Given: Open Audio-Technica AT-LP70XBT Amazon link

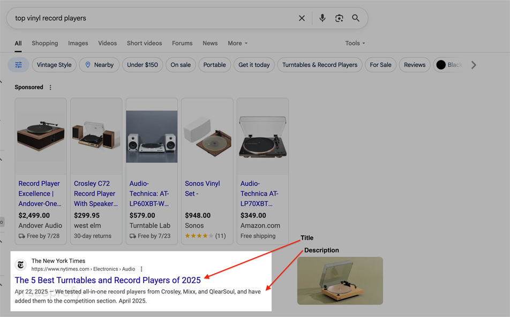Looking at the screenshot, I should [x=259, y=193].
